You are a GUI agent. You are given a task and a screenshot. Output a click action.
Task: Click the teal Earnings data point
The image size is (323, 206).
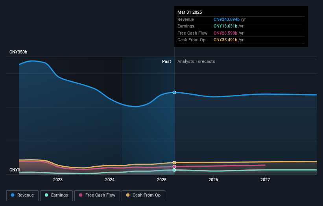pyautogui.click(x=174, y=170)
